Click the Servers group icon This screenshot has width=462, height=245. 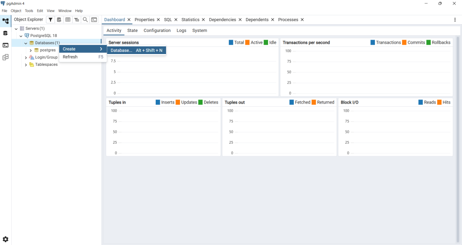point(22,28)
